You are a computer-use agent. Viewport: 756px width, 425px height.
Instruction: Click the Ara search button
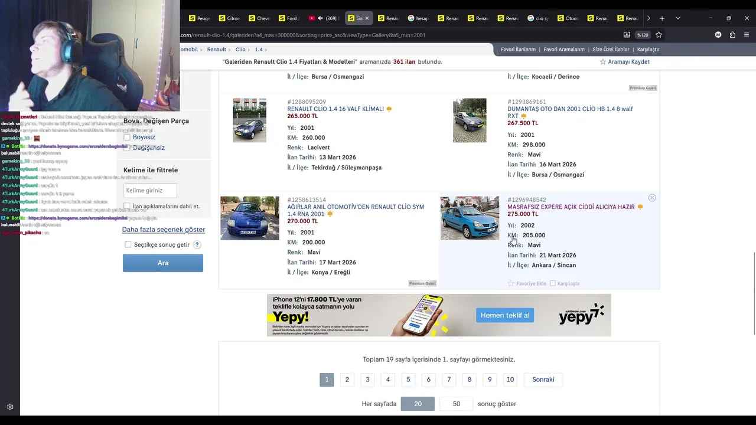pyautogui.click(x=163, y=263)
